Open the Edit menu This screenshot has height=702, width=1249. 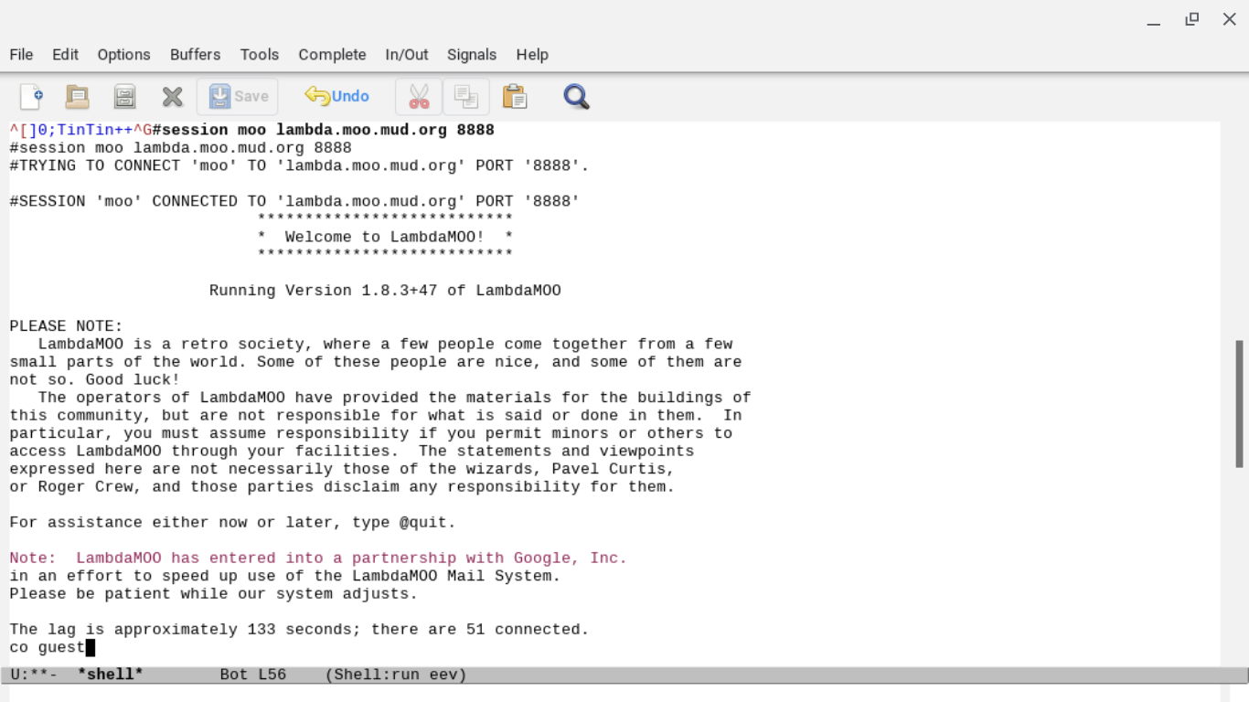65,55
